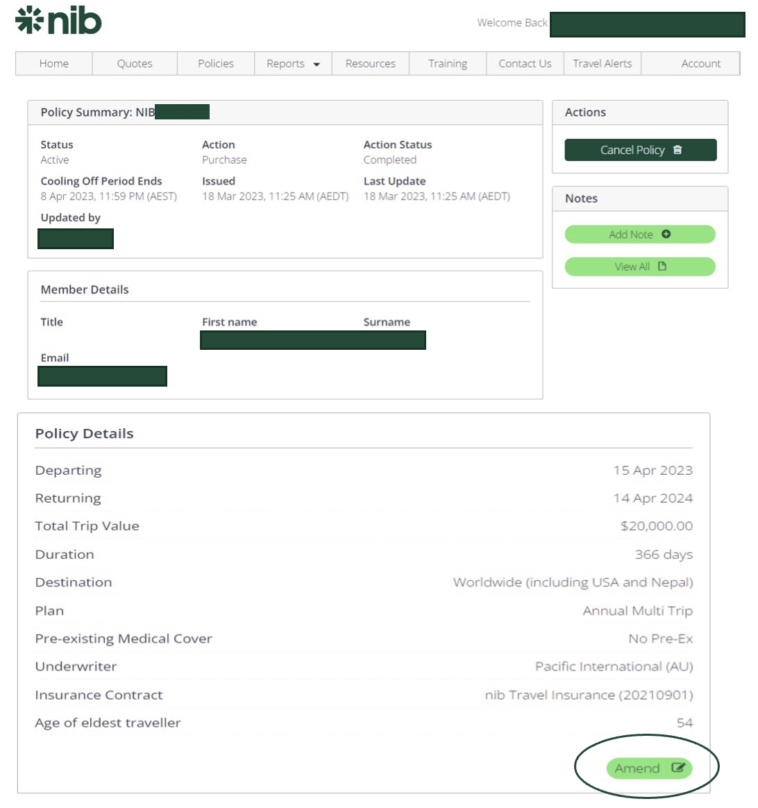Image resolution: width=758 pixels, height=808 pixels.
Task: Select the Destination value Worldwide
Action: click(x=573, y=582)
